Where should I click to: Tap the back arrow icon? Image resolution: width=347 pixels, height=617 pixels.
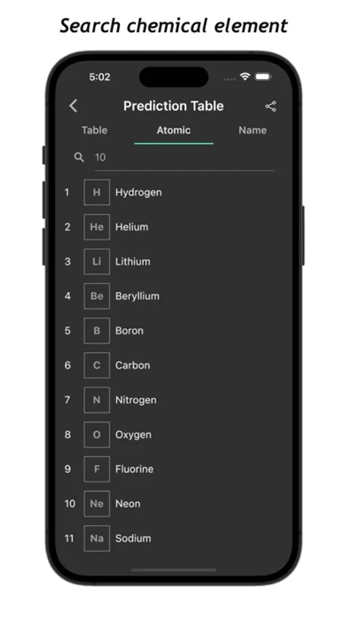tap(73, 106)
